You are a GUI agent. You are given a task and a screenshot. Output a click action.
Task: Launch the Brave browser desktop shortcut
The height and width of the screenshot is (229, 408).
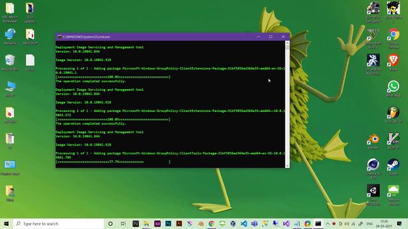[x=393, y=62]
